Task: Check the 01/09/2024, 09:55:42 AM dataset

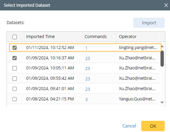Action: [x=15, y=79]
